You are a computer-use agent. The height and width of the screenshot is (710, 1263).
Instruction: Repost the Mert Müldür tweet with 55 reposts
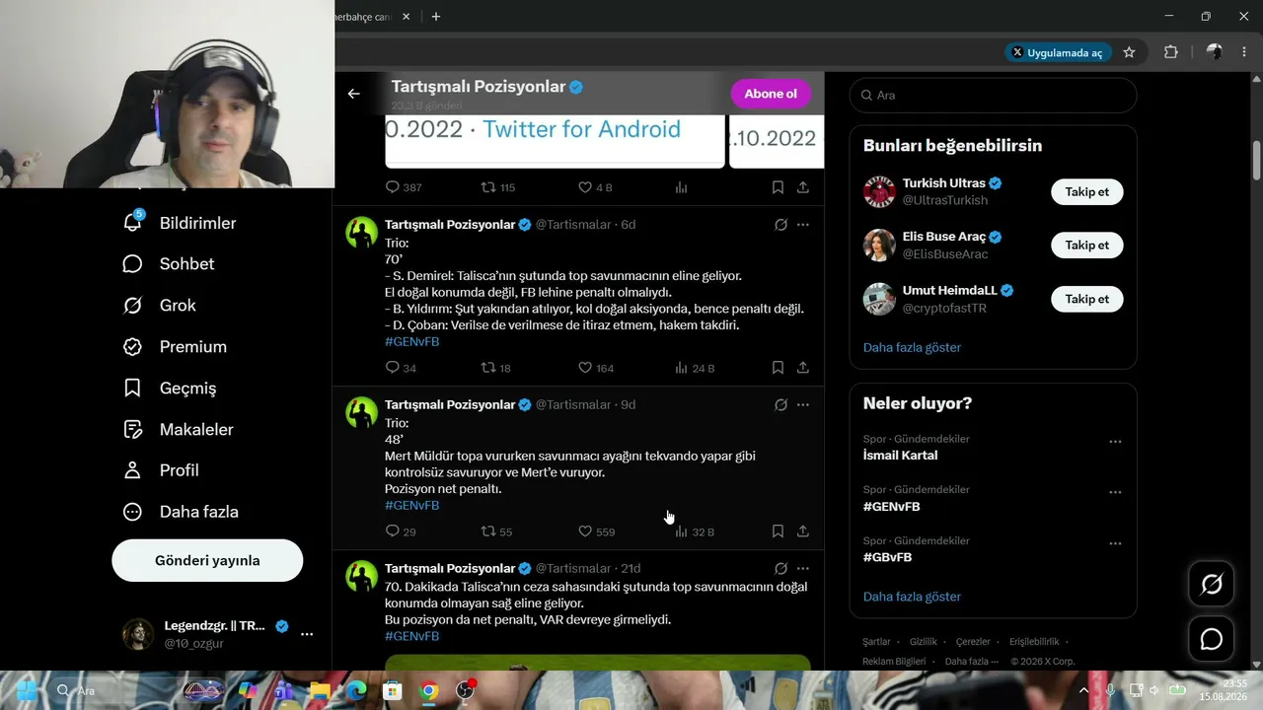click(x=487, y=532)
